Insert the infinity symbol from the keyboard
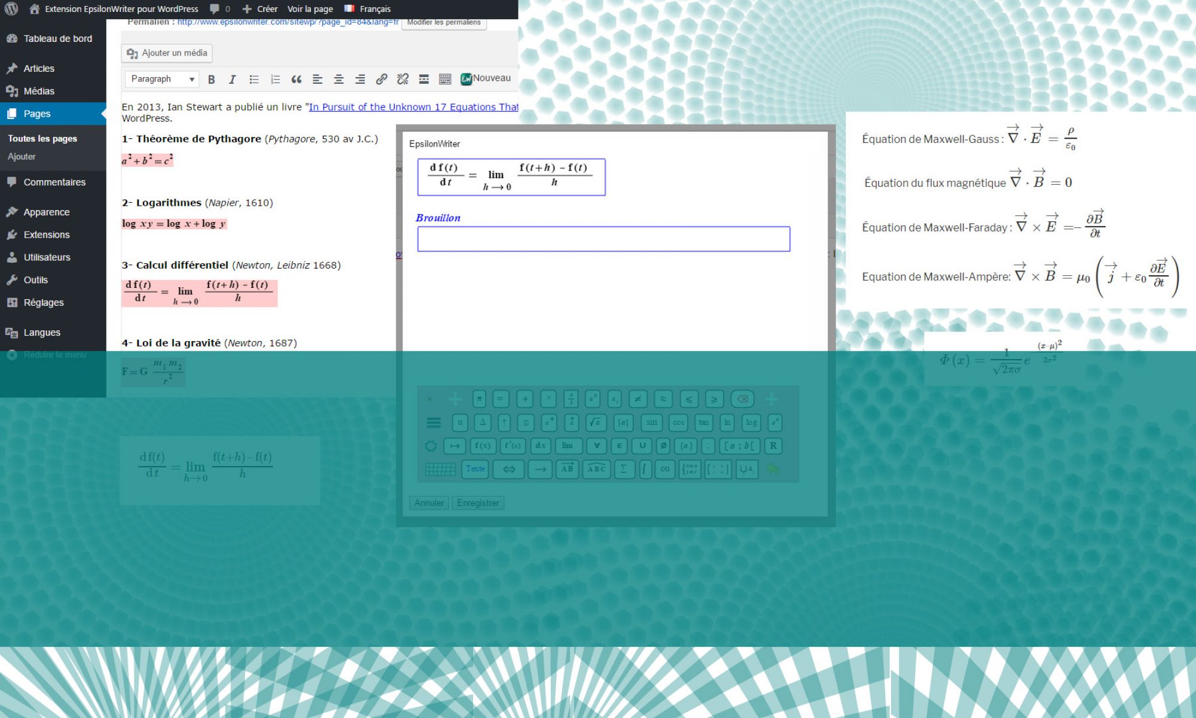The image size is (1196, 718). pyautogui.click(x=500, y=399)
